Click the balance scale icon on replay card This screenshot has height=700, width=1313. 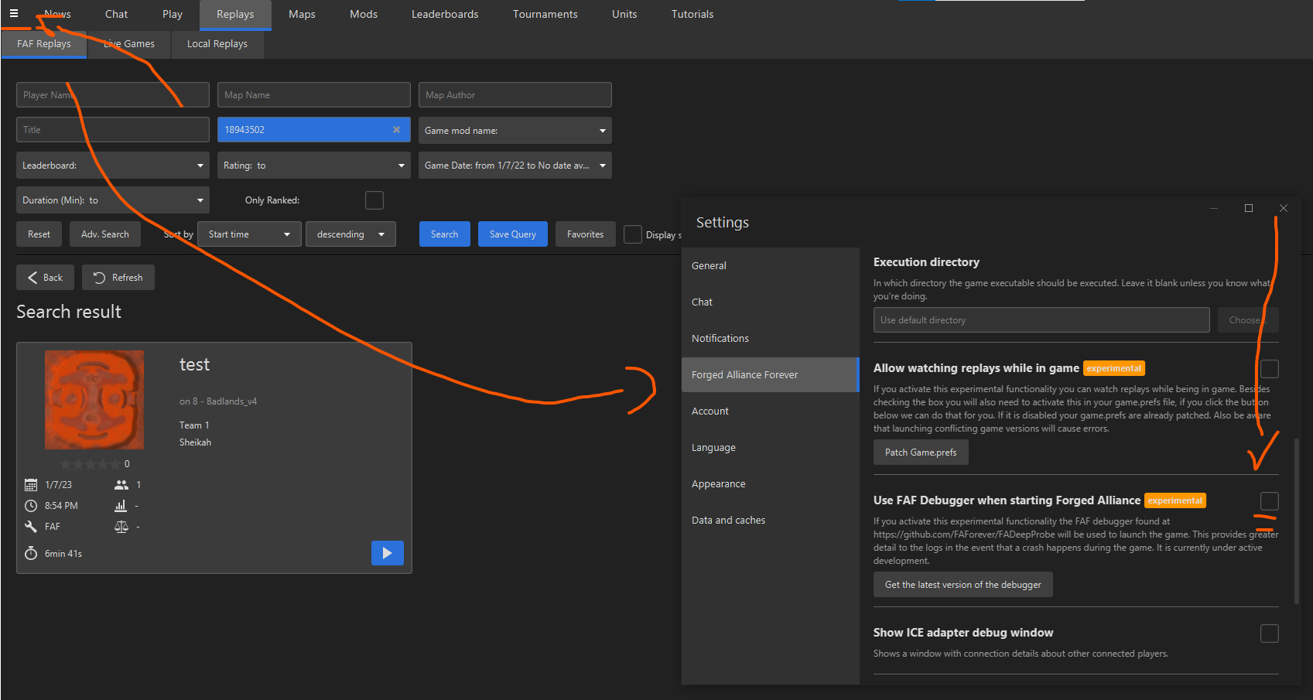121,527
